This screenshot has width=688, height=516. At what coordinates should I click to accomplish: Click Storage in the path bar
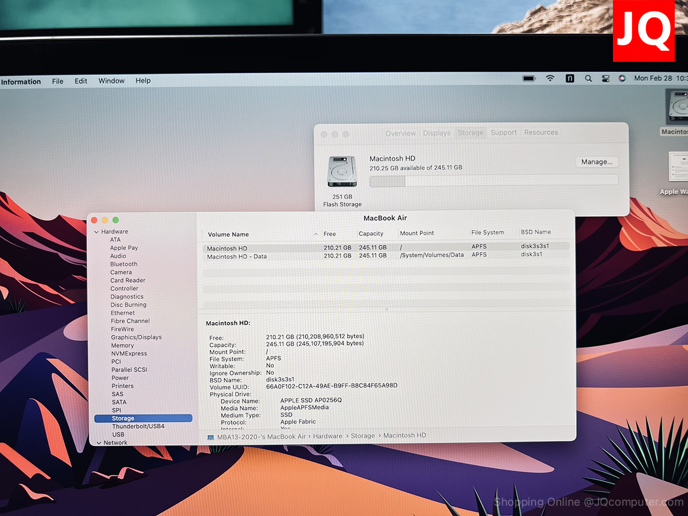(363, 436)
